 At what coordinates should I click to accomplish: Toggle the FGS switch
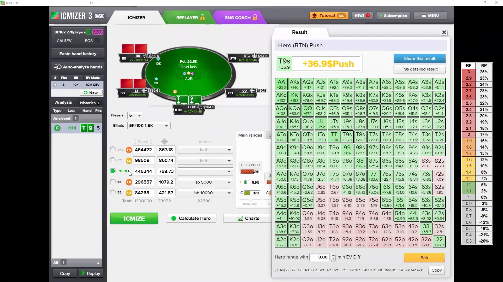(97, 41)
